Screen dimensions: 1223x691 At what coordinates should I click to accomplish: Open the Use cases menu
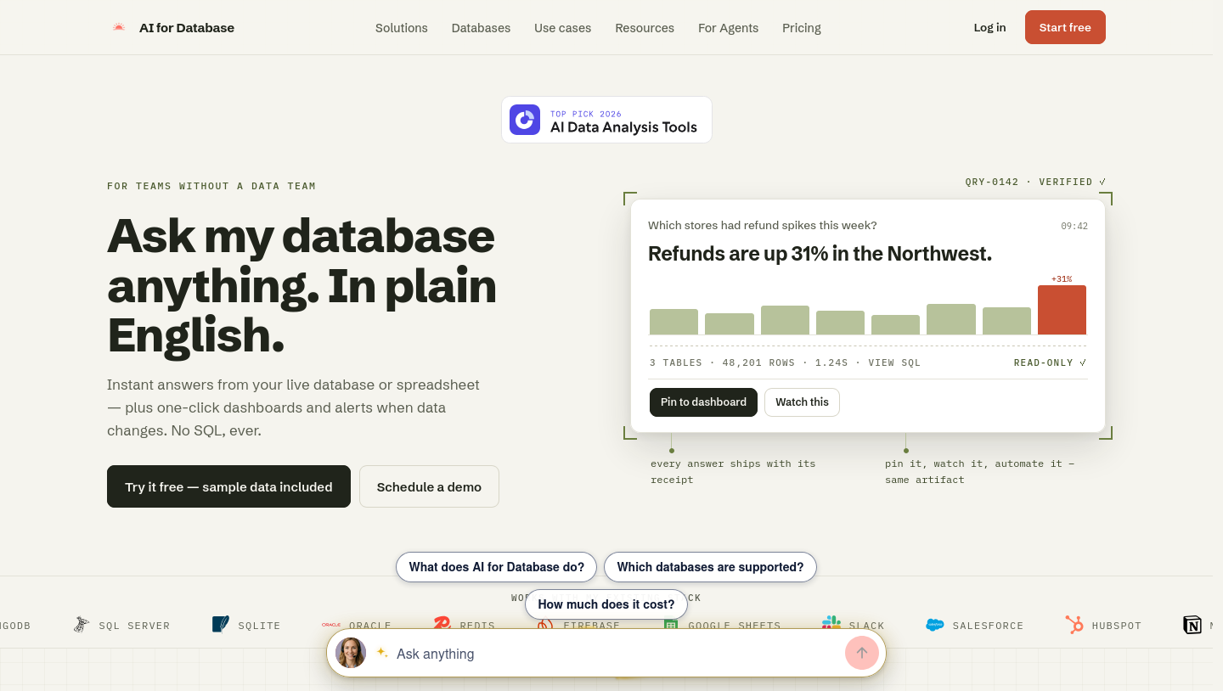(562, 28)
